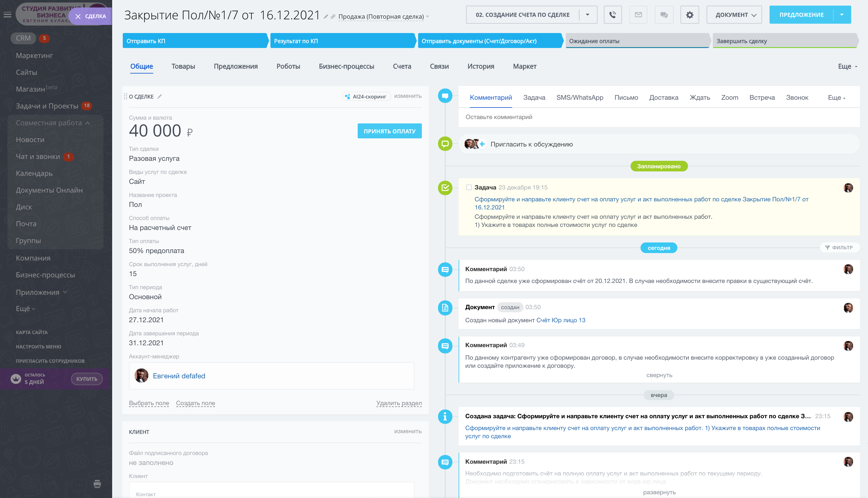Open the chat bubbles icon in header

pyautogui.click(x=664, y=15)
